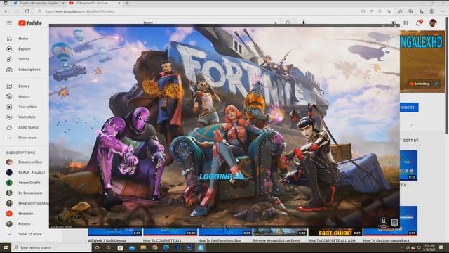Reload the page with the refresh button
The width and height of the screenshot is (449, 253).
click(27, 11)
